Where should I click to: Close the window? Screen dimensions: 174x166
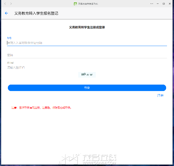(x=170, y=4)
